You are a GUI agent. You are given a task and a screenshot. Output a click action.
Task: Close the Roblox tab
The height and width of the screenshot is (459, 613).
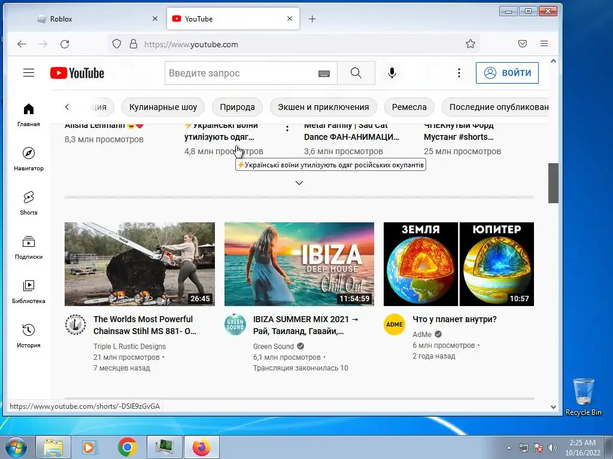pyautogui.click(x=155, y=19)
